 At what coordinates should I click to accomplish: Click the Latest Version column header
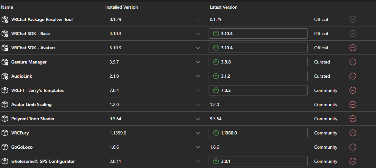223,7
